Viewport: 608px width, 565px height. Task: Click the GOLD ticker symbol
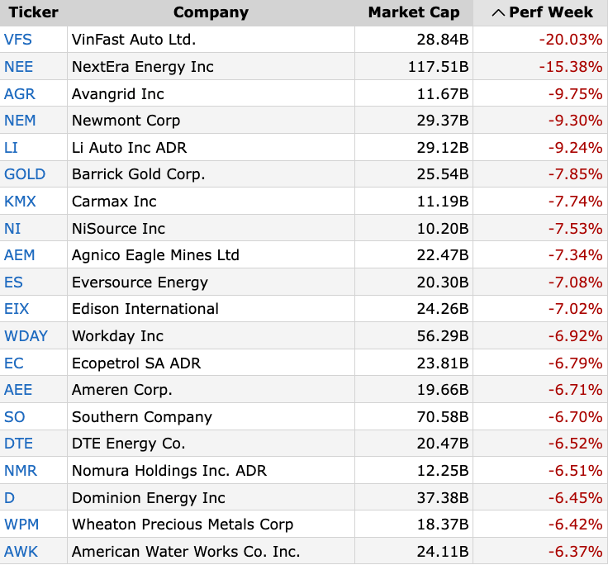coord(25,174)
